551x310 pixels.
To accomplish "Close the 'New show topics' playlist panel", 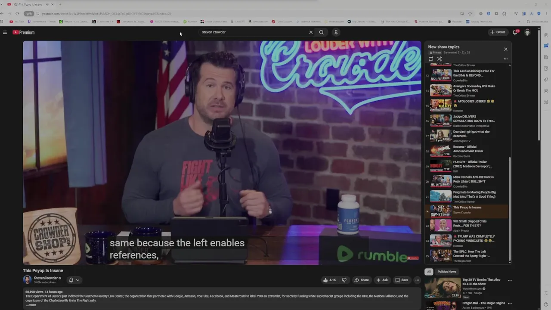I will (x=506, y=49).
